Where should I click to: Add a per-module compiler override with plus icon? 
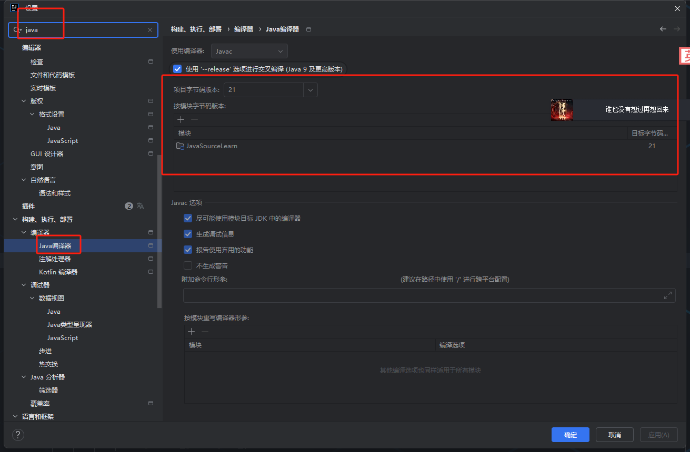pyautogui.click(x=192, y=332)
